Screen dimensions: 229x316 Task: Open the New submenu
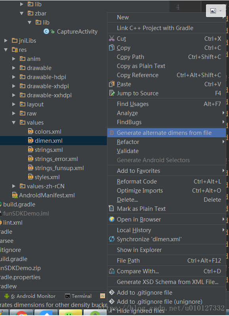[166, 17]
